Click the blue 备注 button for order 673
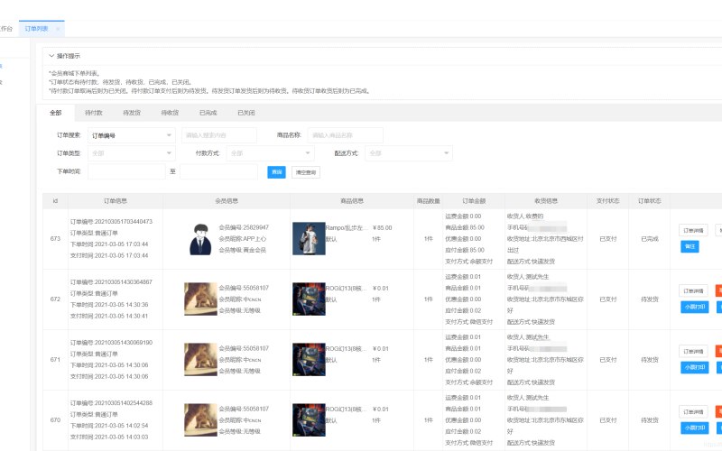The width and height of the screenshot is (722, 451). pyautogui.click(x=690, y=246)
